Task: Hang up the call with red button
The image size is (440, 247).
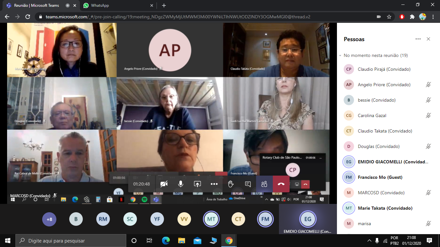Action: point(281,184)
